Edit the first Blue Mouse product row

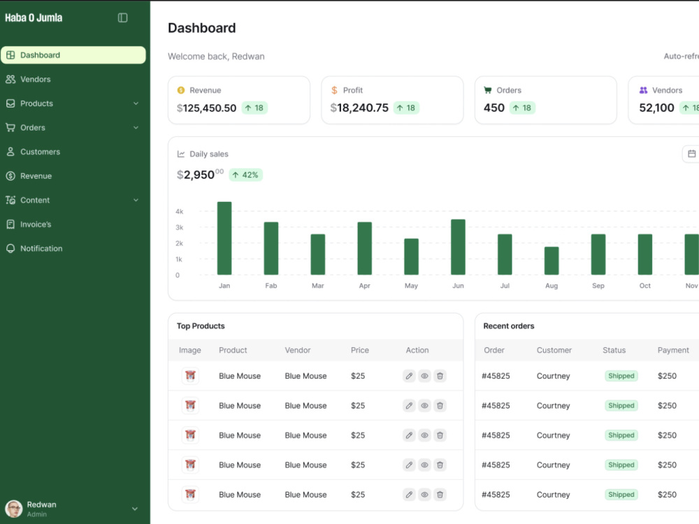tap(409, 376)
